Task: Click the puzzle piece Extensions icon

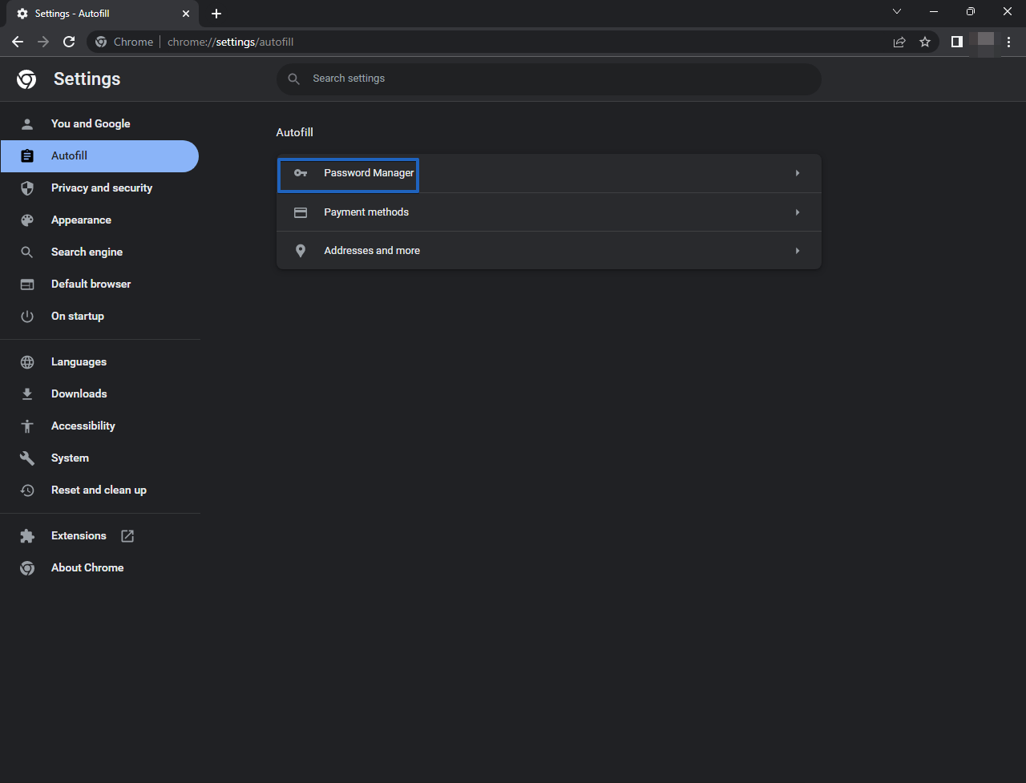Action: pyautogui.click(x=27, y=536)
